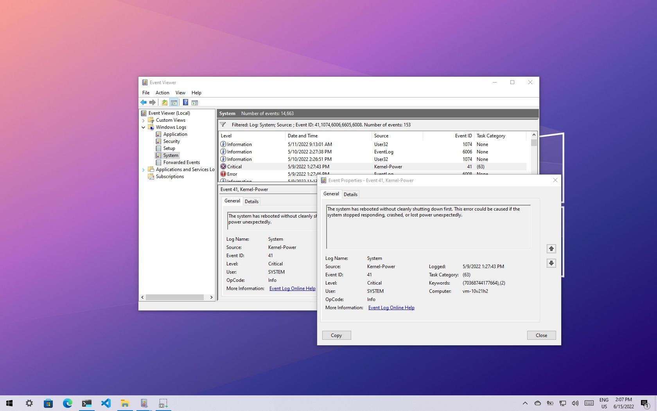Image resolution: width=657 pixels, height=411 pixels.
Task: Toggle the Show/Hide Console Tree toolbar icon
Action: [x=174, y=103]
